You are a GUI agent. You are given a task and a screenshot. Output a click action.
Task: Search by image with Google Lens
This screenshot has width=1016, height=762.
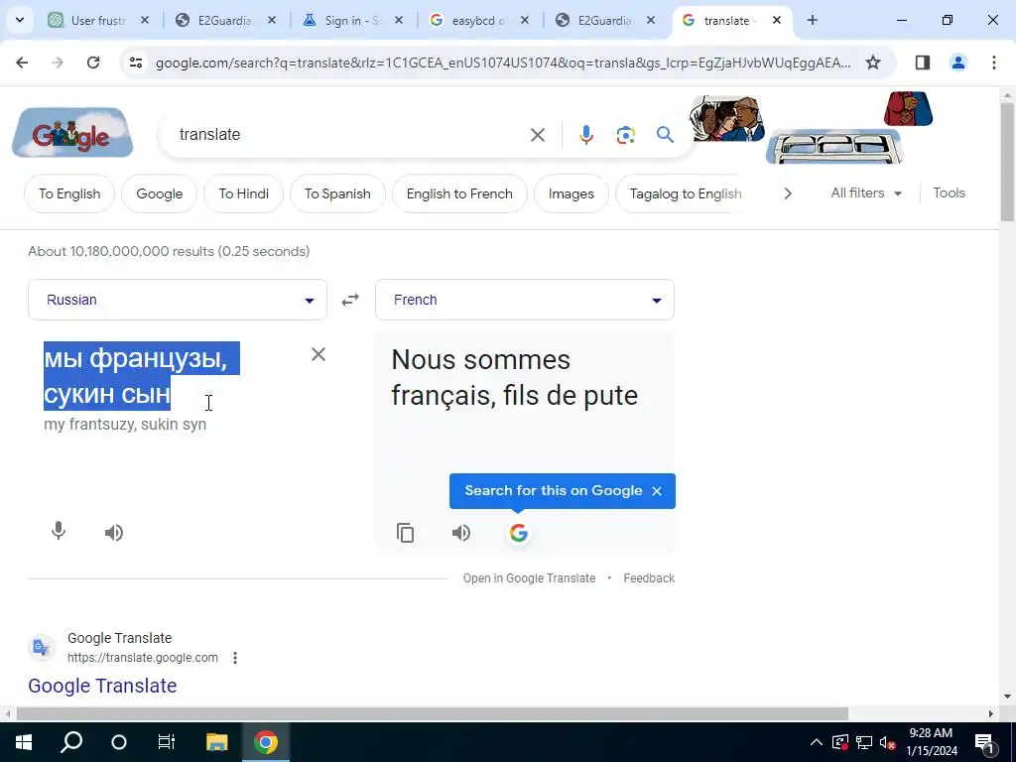[625, 135]
